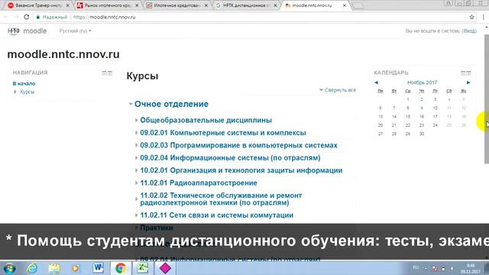Launch Internet Explorer from taskbar
This screenshot has width=489, height=275.
coord(32,268)
